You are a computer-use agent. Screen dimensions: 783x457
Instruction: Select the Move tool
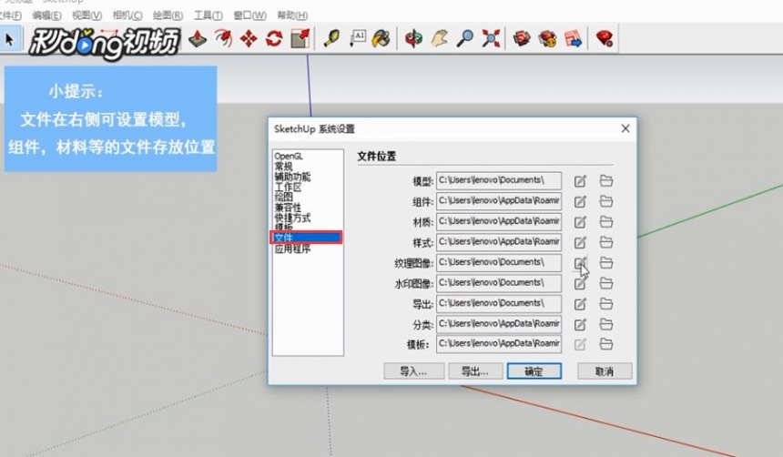(x=249, y=38)
